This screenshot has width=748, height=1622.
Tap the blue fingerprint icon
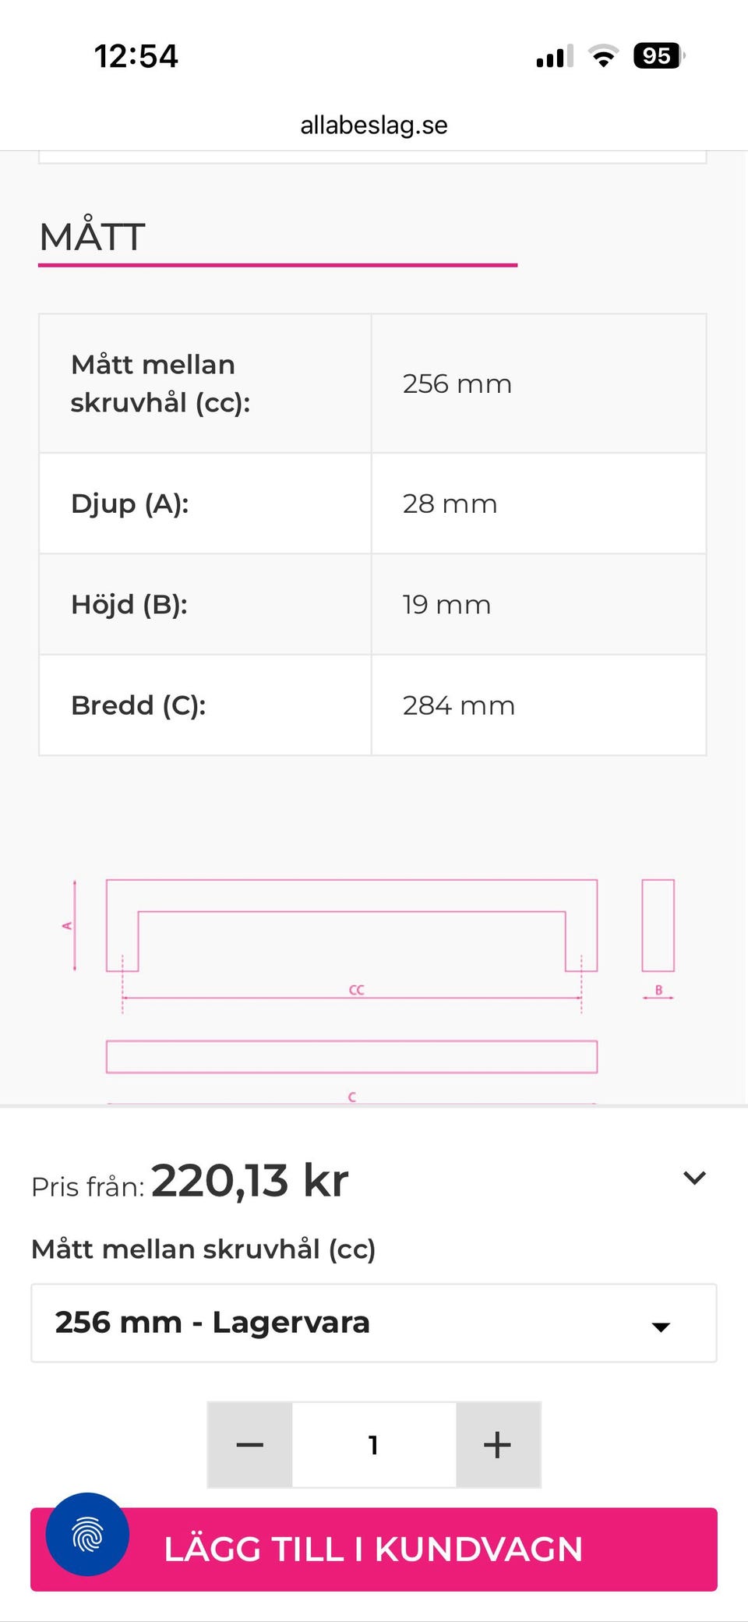tap(87, 1533)
